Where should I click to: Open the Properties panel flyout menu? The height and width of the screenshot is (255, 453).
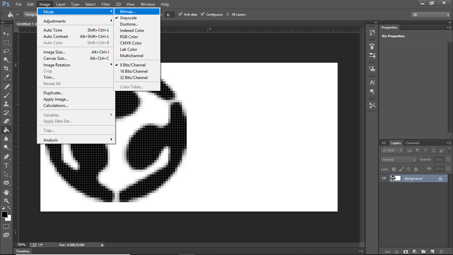[x=449, y=28]
